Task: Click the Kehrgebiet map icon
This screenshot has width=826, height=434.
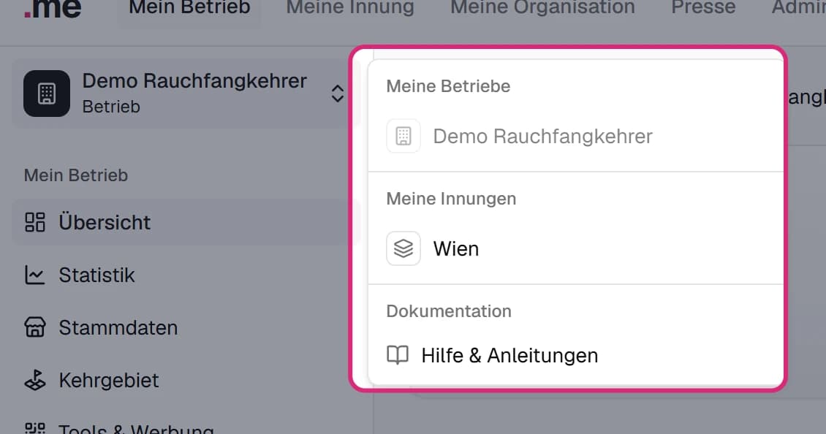Action: click(x=35, y=380)
